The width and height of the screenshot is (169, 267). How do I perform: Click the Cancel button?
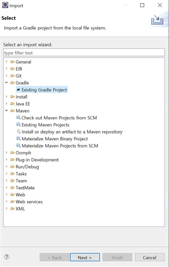click(150, 257)
